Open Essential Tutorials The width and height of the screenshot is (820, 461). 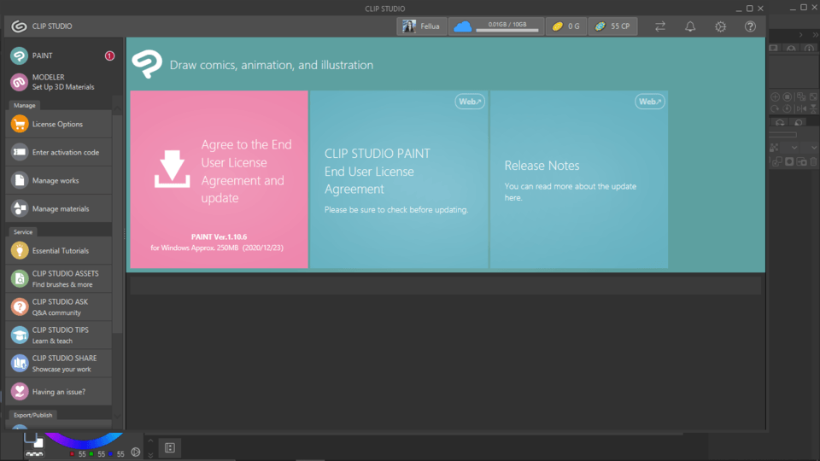tap(58, 251)
